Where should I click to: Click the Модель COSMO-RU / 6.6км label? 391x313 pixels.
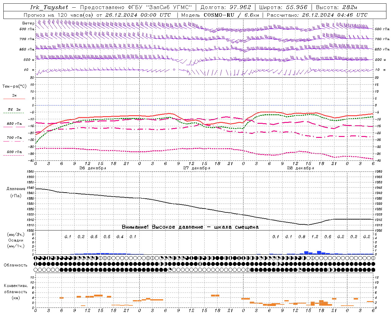220,15
